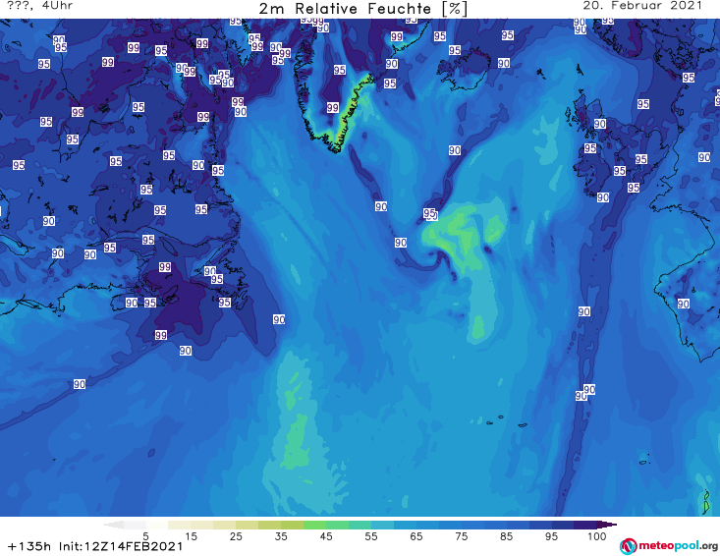
Task: Click the date "20. Februar 2021"
Action: [642, 6]
